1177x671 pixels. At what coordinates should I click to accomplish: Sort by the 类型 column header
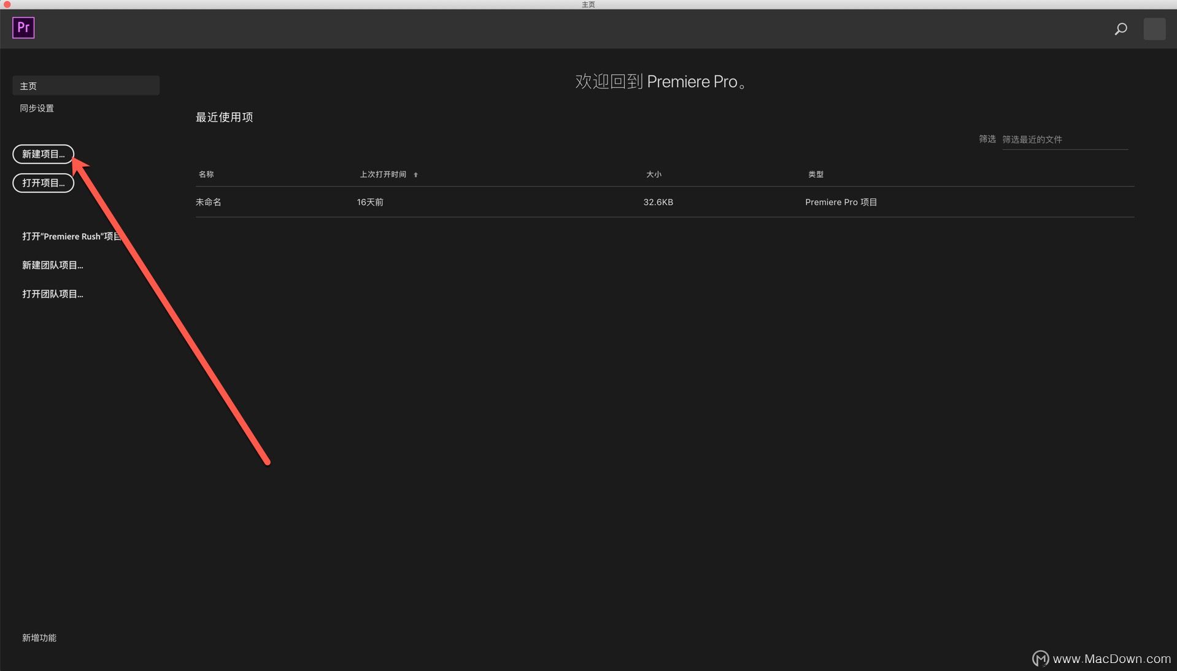point(816,174)
